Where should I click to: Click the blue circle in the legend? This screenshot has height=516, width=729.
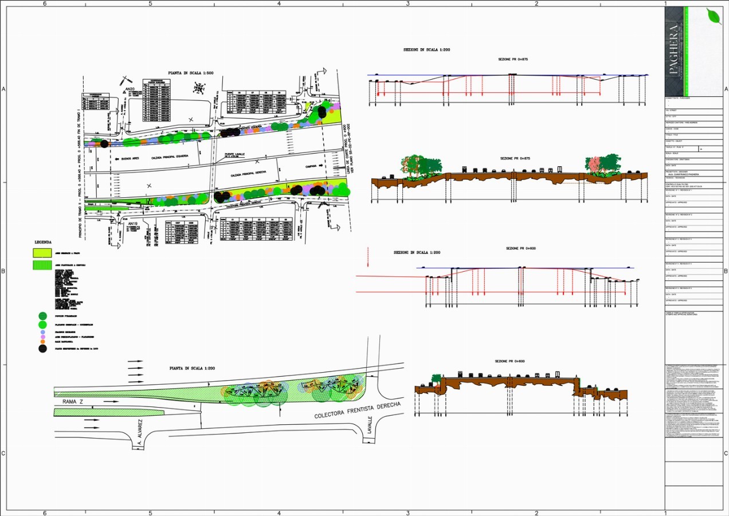coord(42,331)
